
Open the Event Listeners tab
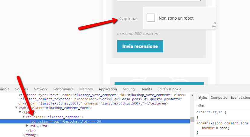click(x=240, y=98)
